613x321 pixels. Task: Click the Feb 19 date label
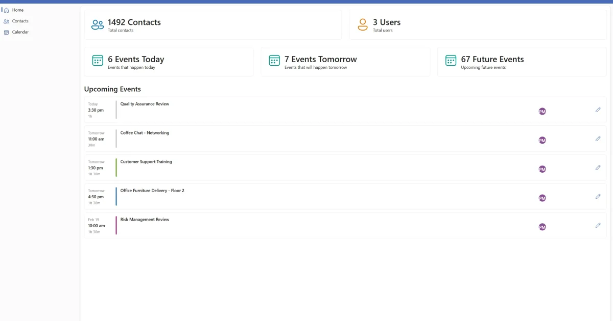[93, 220]
